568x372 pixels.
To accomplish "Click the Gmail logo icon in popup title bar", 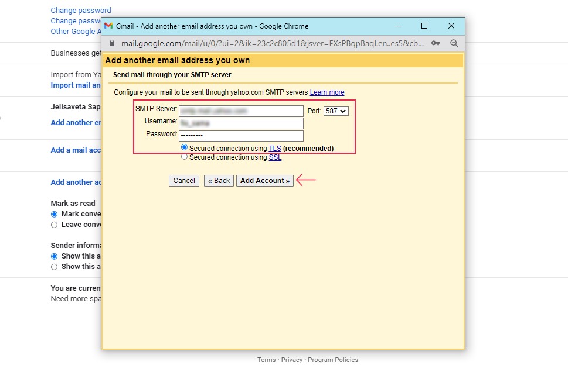I will pyautogui.click(x=108, y=26).
